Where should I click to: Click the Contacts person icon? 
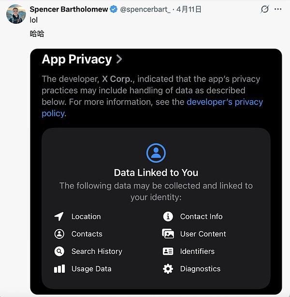pyautogui.click(x=59, y=234)
